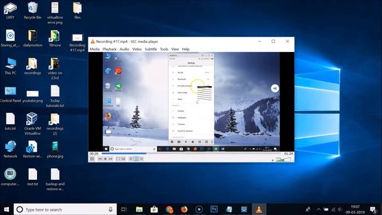The height and width of the screenshot is (215, 382).
Task: Click elapsed time 00:20 label
Action: [94, 153]
